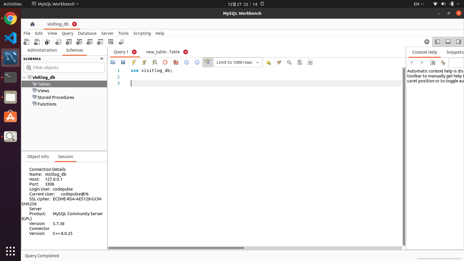Search table data toolbar icon

(111, 42)
